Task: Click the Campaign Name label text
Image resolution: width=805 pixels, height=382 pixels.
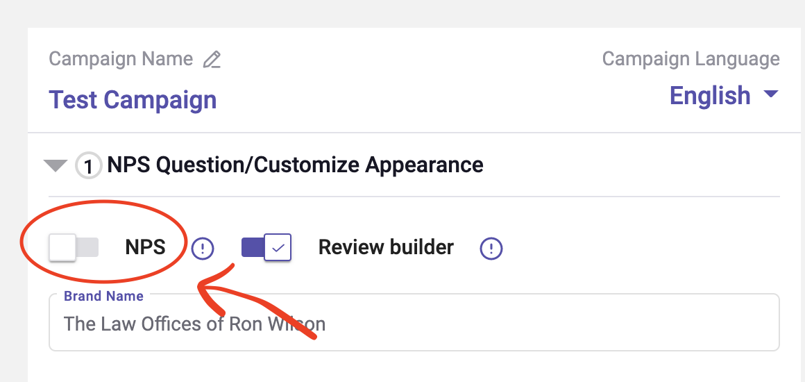Action: [121, 59]
